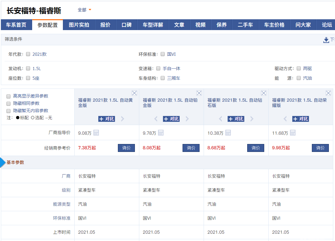Click 询价 button for 9.98万起
Viewport: 335px width, 241px height.
point(320,148)
